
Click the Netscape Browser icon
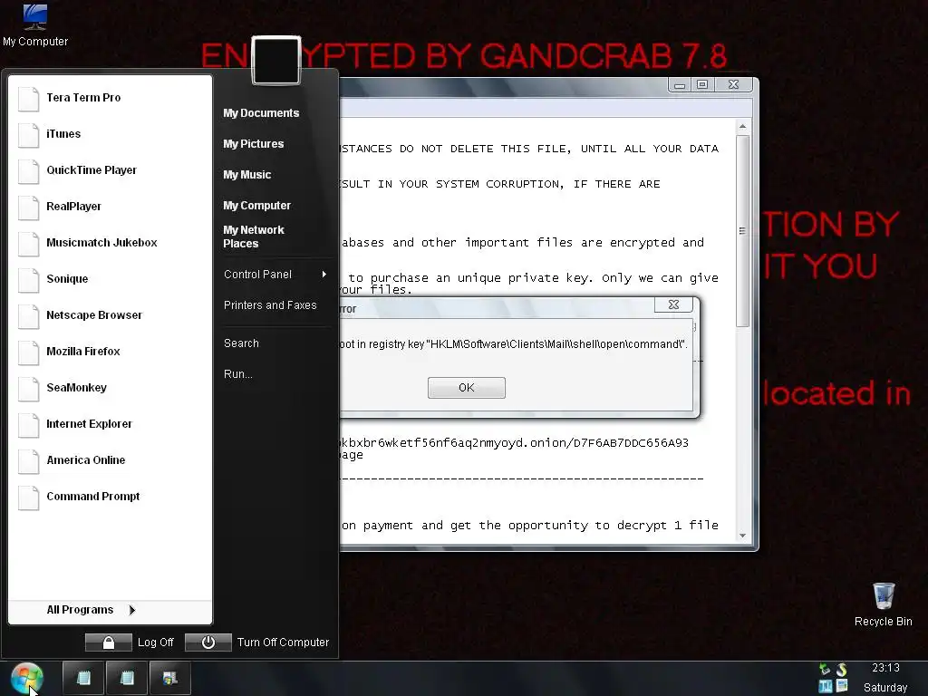pos(28,315)
